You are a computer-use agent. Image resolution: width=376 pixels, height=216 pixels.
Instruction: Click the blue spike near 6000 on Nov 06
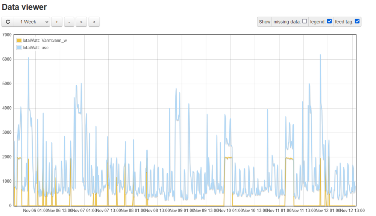point(29,58)
